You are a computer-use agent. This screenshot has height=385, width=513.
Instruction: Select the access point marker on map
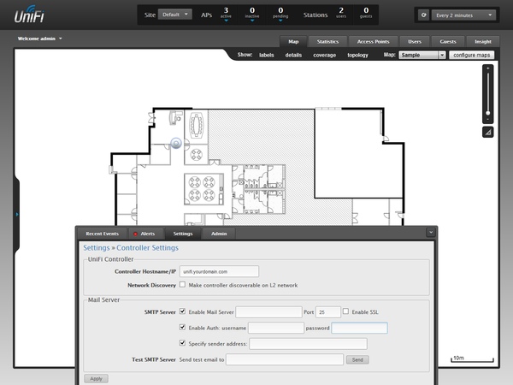coord(177,143)
